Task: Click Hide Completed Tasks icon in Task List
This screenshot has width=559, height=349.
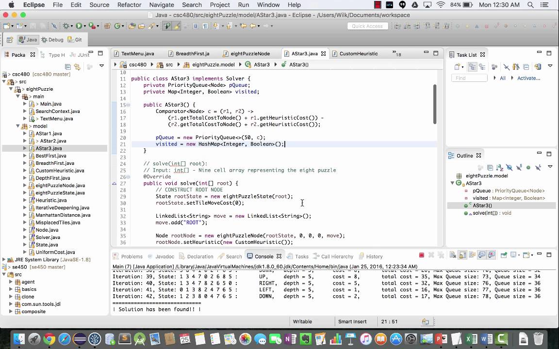Action: pos(506,66)
